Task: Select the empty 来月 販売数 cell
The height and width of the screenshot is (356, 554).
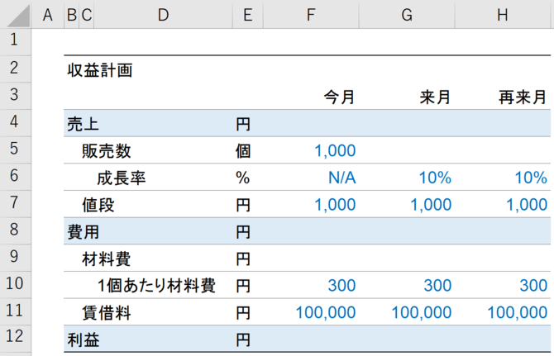Action: tap(407, 150)
